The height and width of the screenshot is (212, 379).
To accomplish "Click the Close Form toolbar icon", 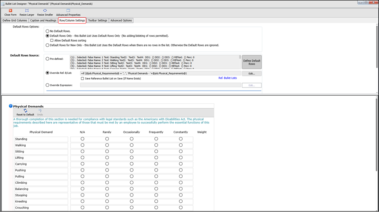I will tap(11, 11).
